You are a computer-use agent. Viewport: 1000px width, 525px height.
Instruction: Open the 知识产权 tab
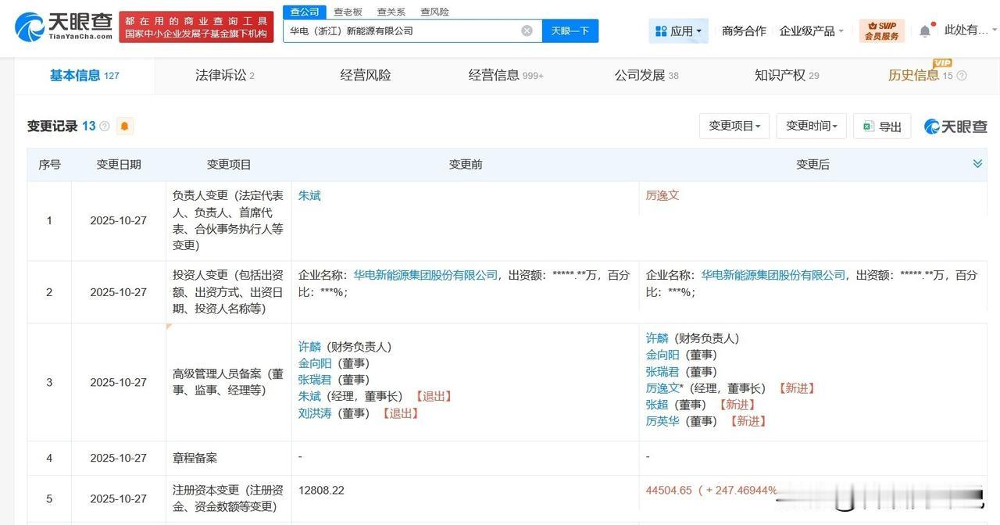pyautogui.click(x=787, y=75)
